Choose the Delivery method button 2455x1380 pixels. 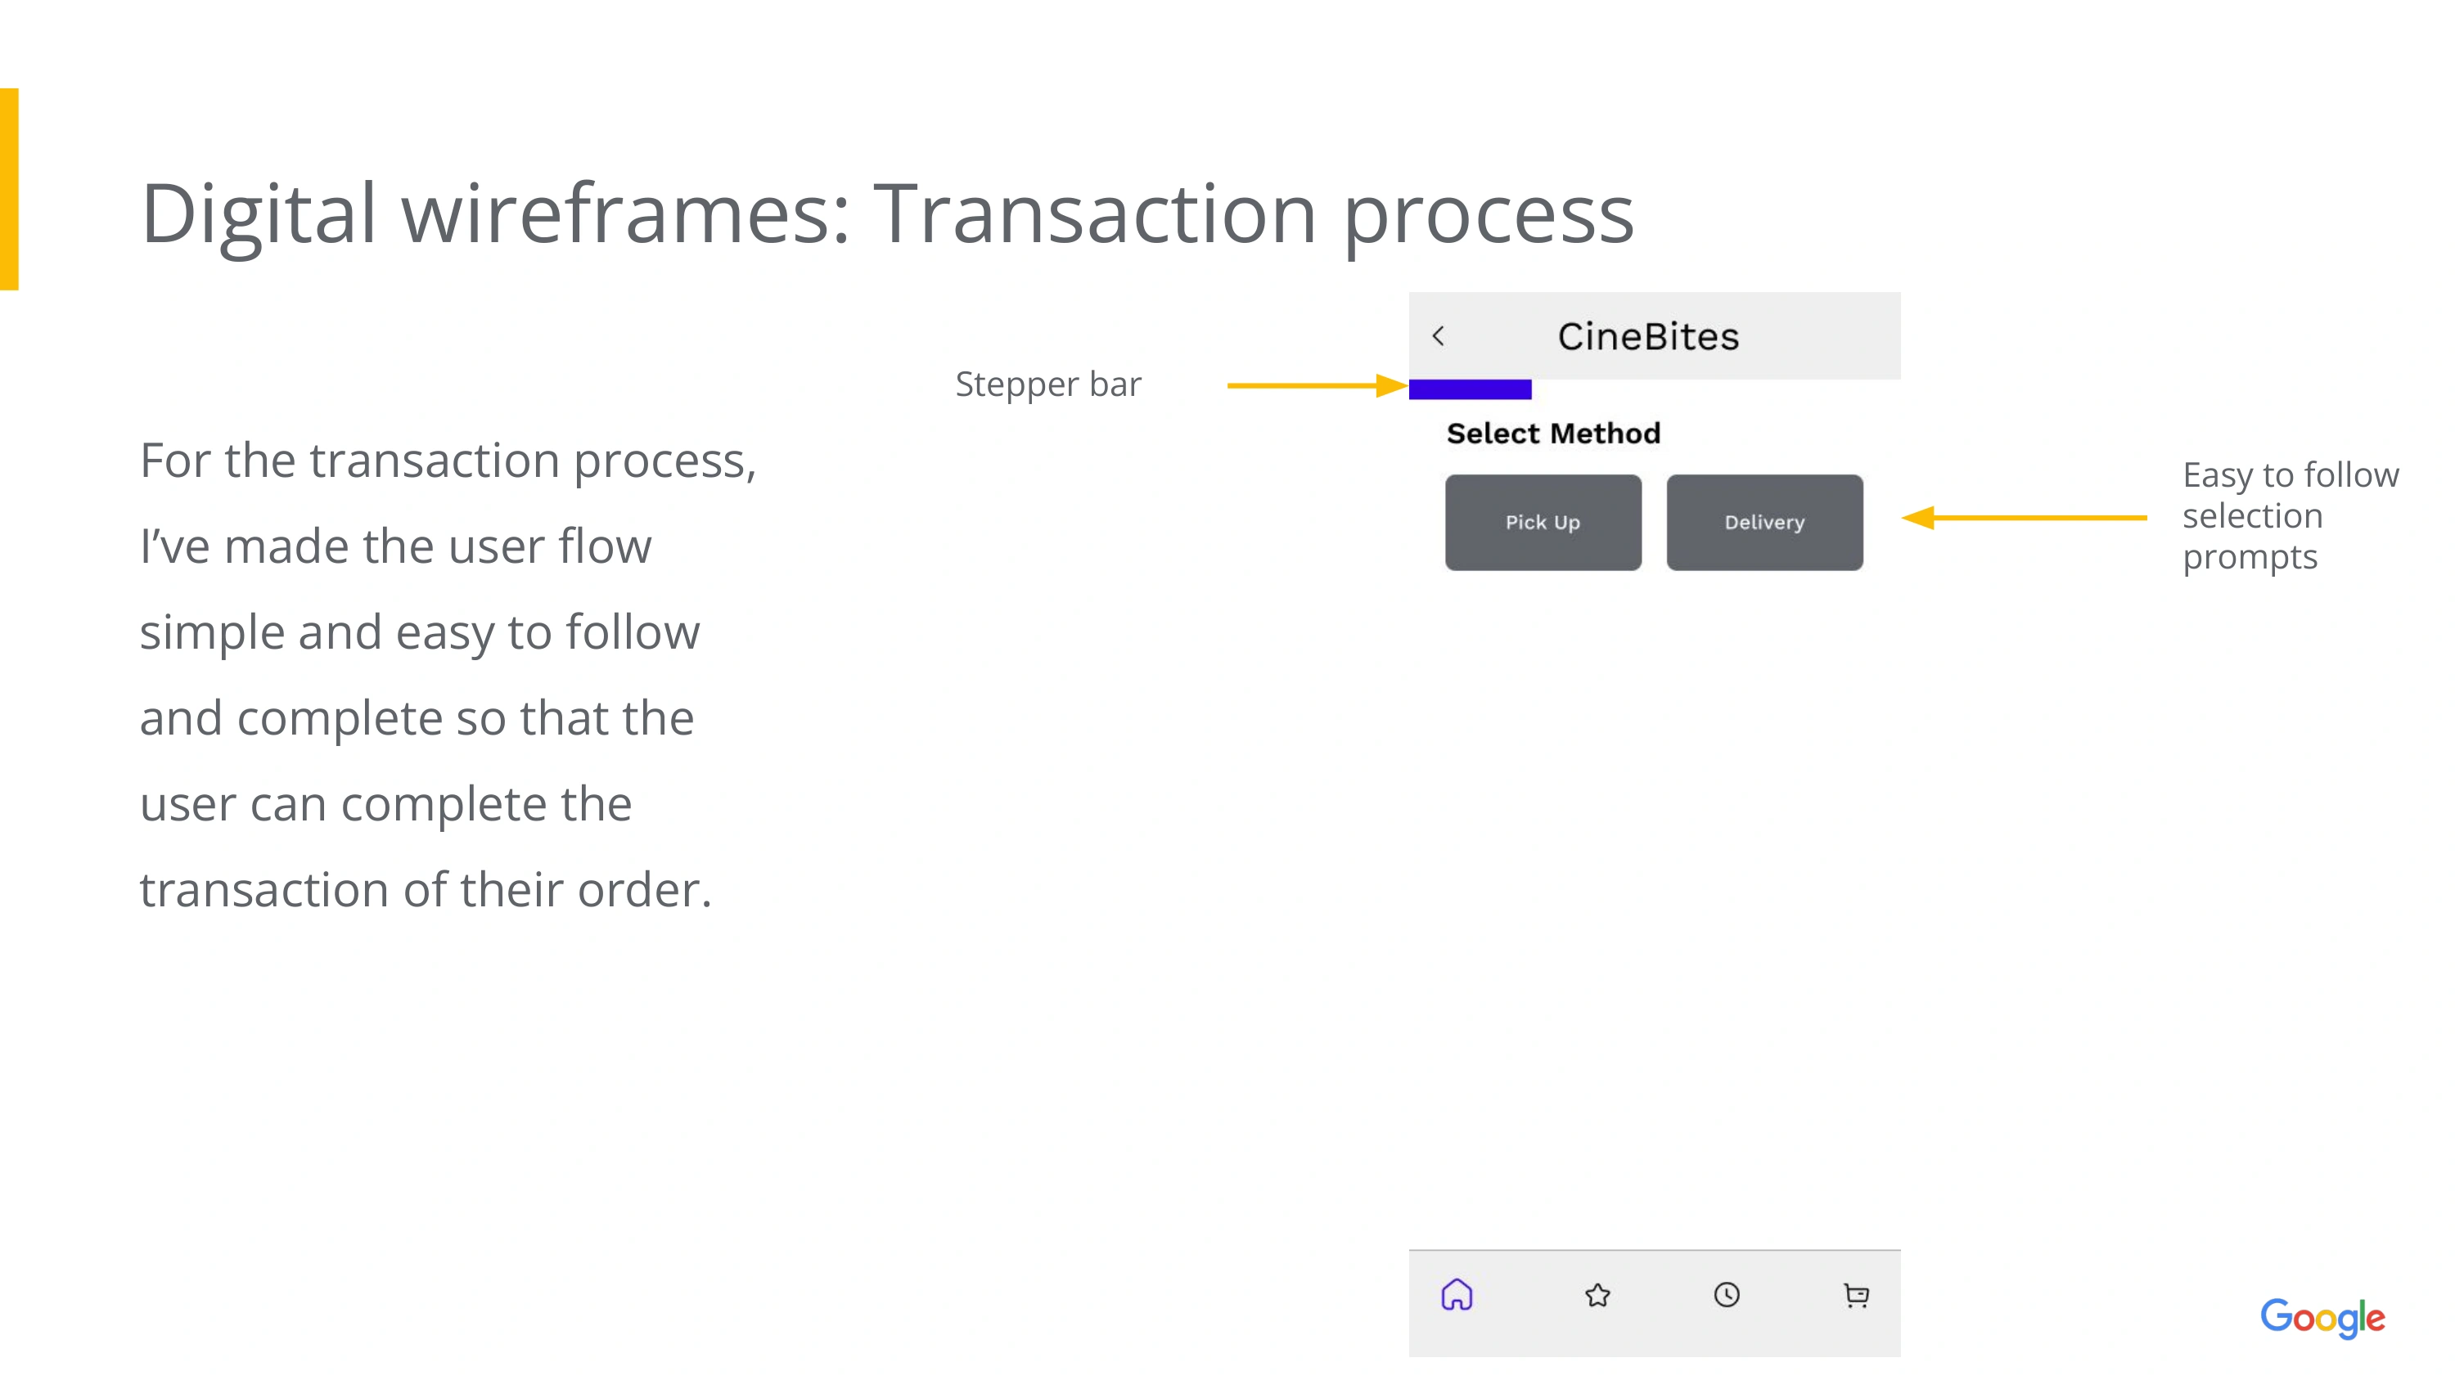(1764, 523)
